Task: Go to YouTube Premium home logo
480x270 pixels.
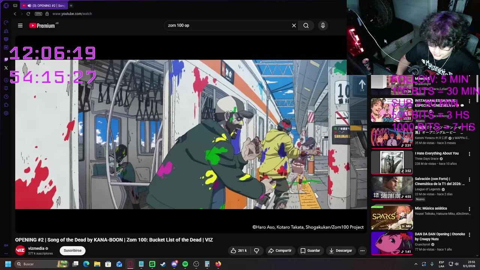Action: click(42, 25)
